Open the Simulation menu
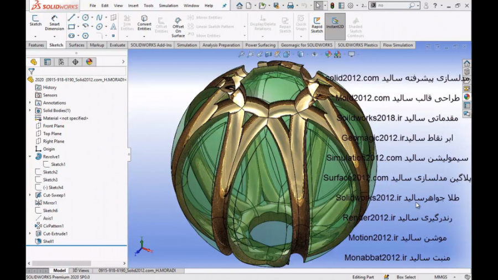This screenshot has width=498, height=280. click(168, 6)
